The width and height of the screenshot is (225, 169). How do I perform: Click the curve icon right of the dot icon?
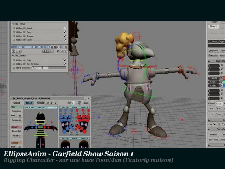(x=219, y=124)
